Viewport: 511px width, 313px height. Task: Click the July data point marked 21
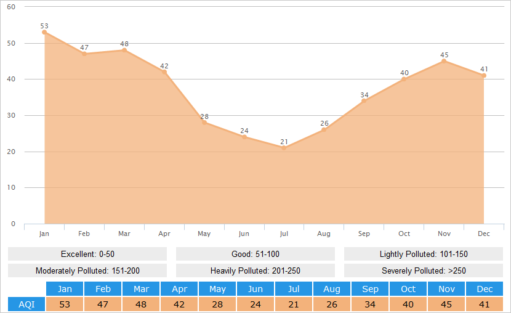(284, 148)
